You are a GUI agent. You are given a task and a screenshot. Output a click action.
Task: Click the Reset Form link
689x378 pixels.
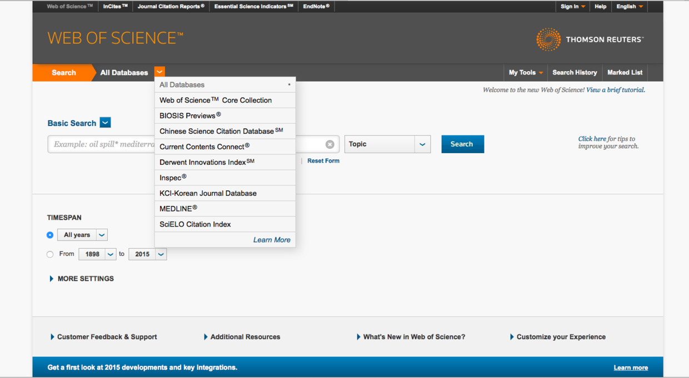tap(323, 161)
